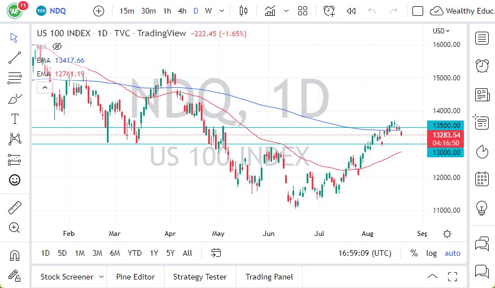
Task: Click the NDQ symbol search field
Action: (x=58, y=11)
